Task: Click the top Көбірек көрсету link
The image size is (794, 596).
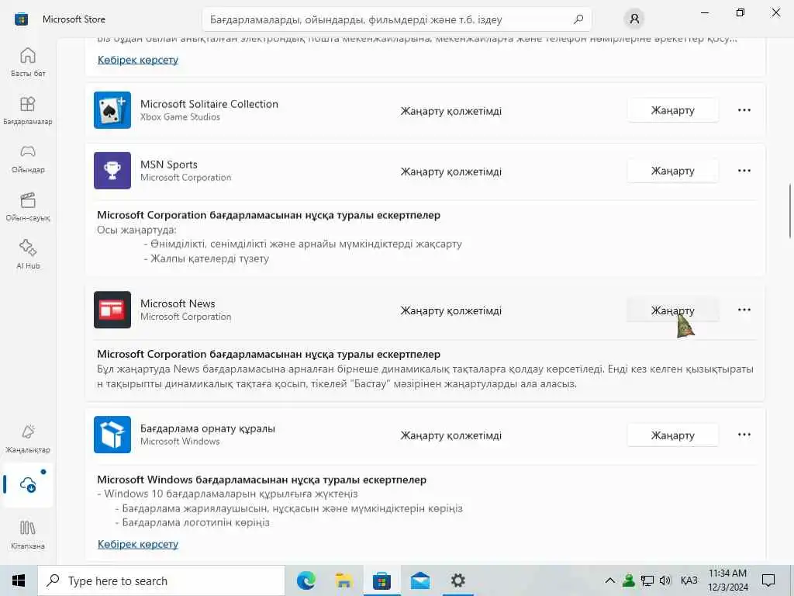Action: coord(138,60)
